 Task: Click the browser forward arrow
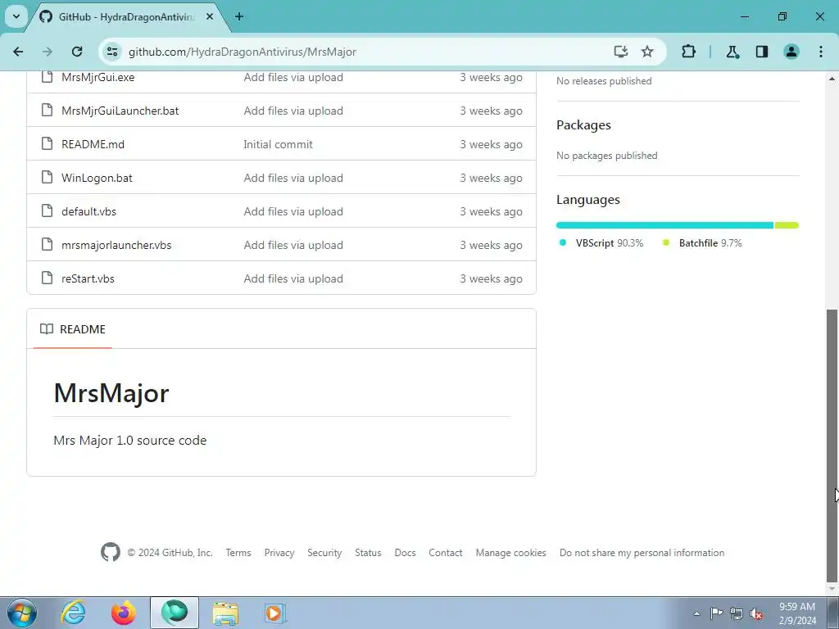coord(48,52)
